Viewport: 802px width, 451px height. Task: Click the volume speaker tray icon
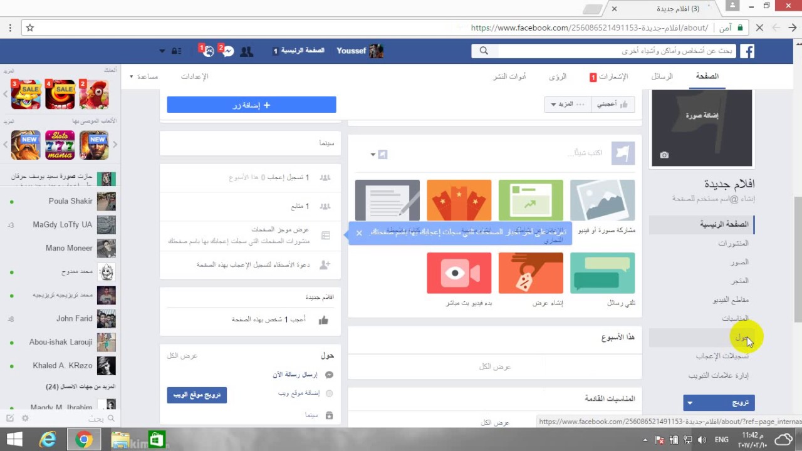point(702,440)
